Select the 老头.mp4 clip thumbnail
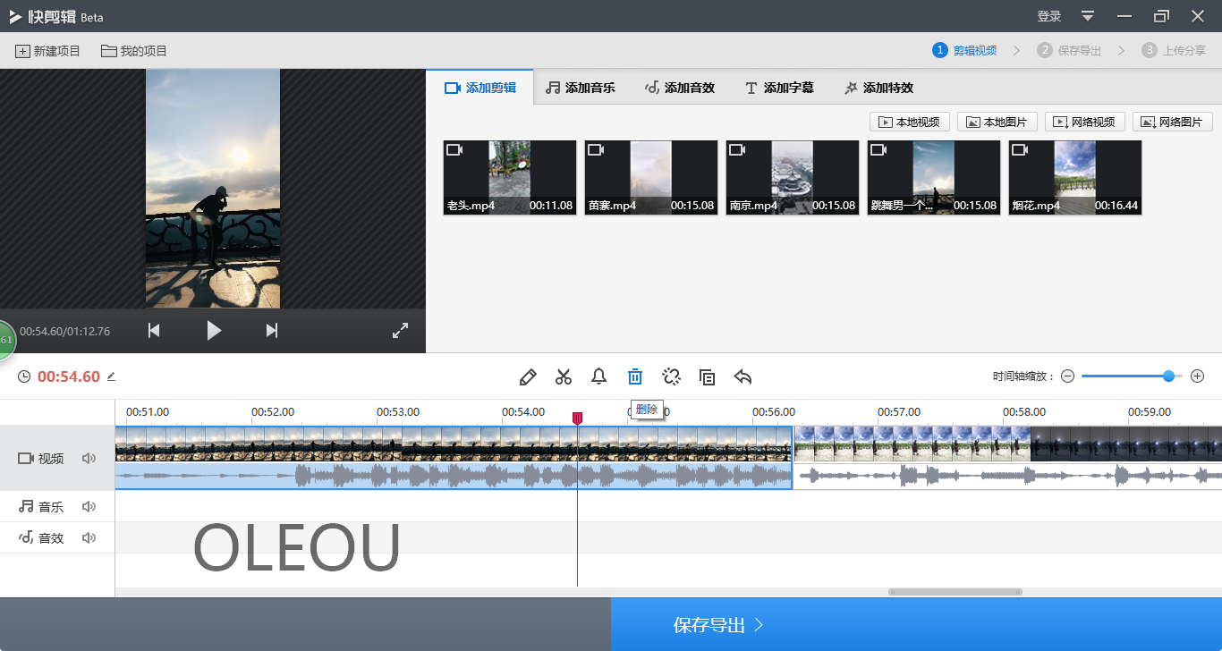This screenshot has width=1222, height=651. (510, 177)
